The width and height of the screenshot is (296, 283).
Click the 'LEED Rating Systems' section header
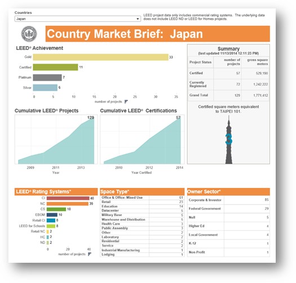[56, 192]
